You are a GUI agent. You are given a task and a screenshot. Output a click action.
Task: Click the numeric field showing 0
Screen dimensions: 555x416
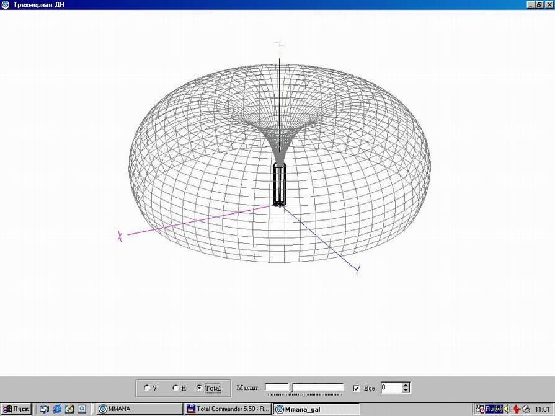click(391, 387)
